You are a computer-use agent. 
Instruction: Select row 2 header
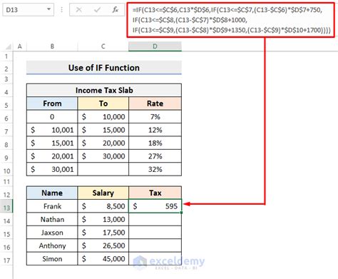point(6,69)
